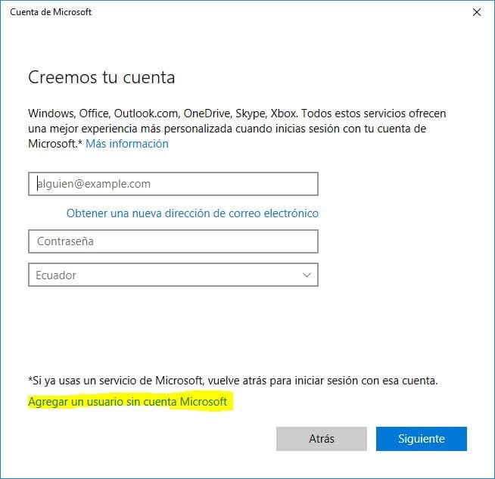This screenshot has height=479, width=495.
Task: Open the Más información link
Action: tap(127, 144)
